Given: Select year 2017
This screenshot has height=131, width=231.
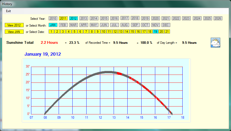Looking at the screenshot, I should tap(125, 18).
